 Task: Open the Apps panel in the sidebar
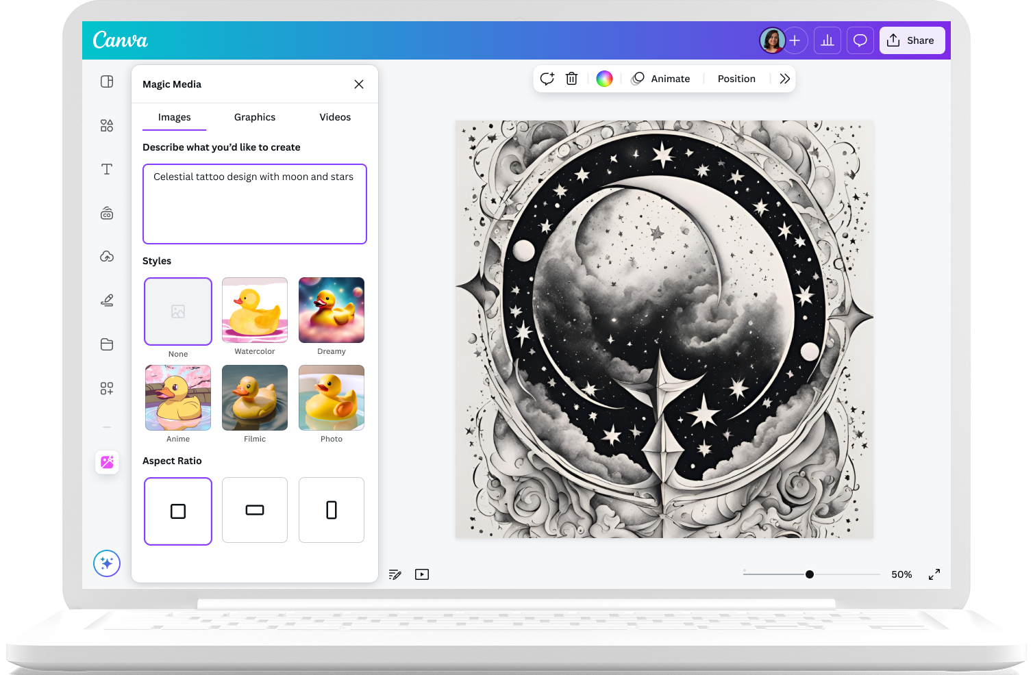(107, 388)
